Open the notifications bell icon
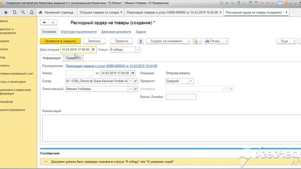Image resolution: width=301 pixels, height=169 pixels. pos(32,13)
